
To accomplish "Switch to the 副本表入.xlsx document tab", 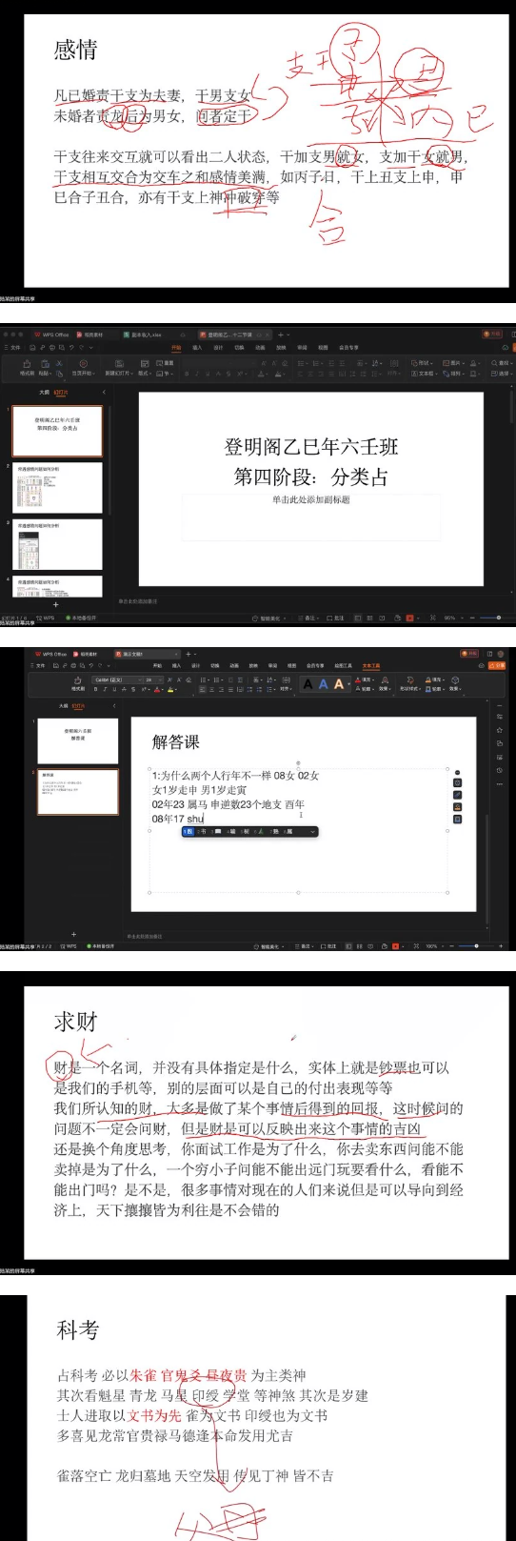I will tap(145, 335).
